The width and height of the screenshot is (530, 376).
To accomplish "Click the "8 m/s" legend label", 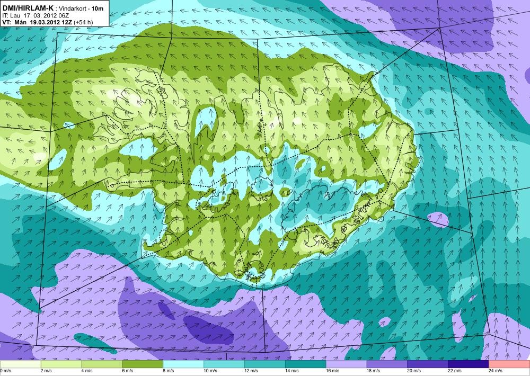I will [x=169, y=371].
